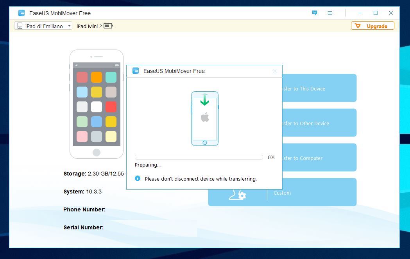Click the transfer progress bar
410x259 pixels.
(199, 157)
